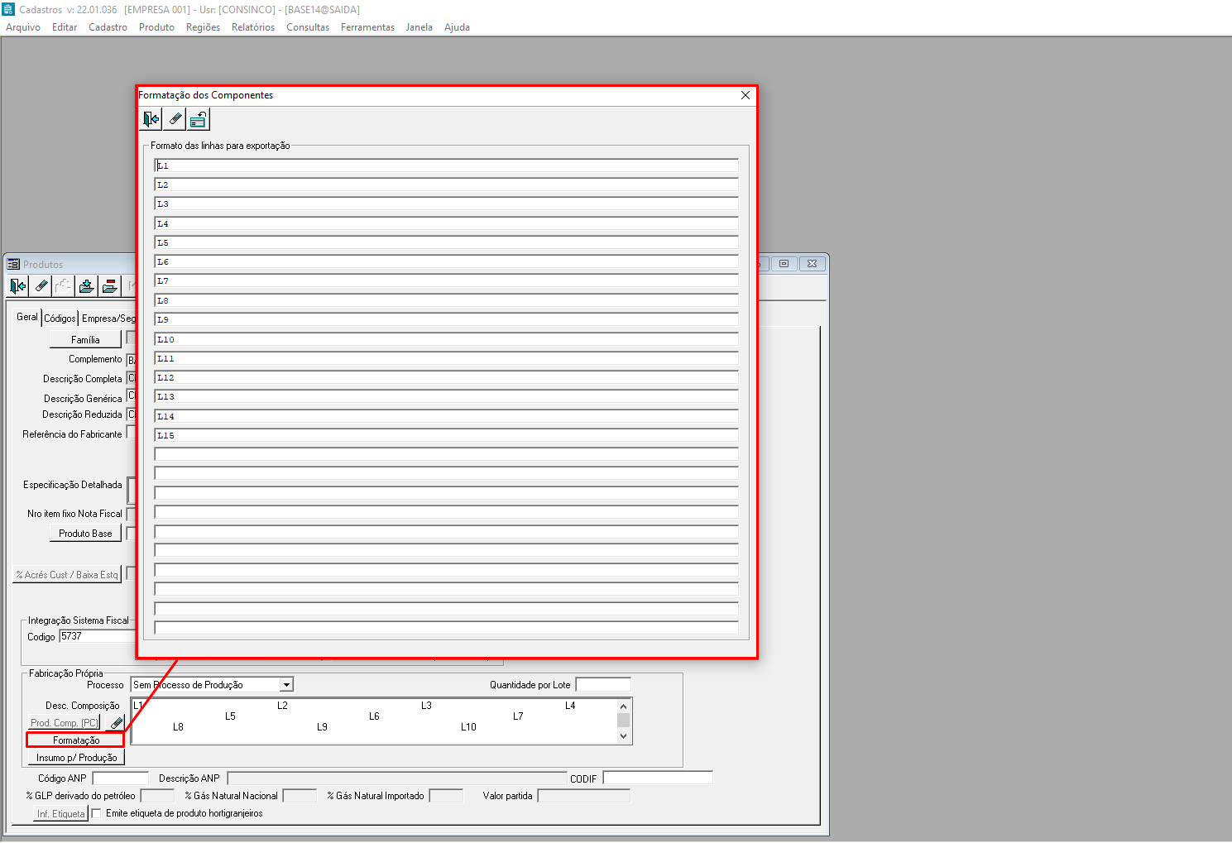Click the Cadastros application icon in title bar
This screenshot has height=843, width=1232.
click(8, 9)
